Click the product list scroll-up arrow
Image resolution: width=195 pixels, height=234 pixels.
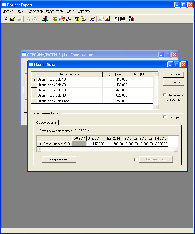tap(156, 74)
